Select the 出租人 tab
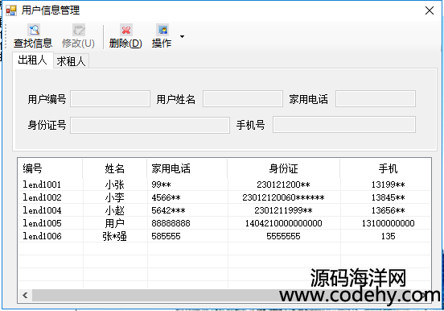Screen dimensions: 444x311 pyautogui.click(x=32, y=60)
